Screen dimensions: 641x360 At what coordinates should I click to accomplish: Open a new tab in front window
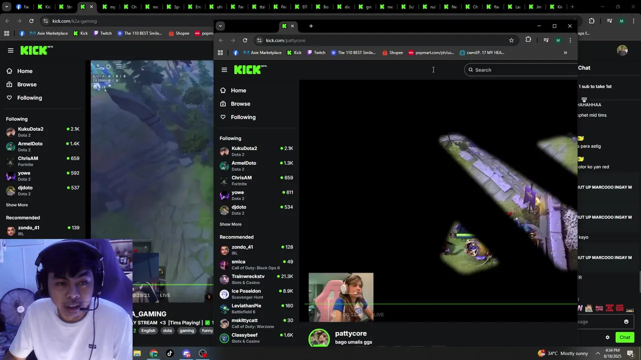click(311, 26)
